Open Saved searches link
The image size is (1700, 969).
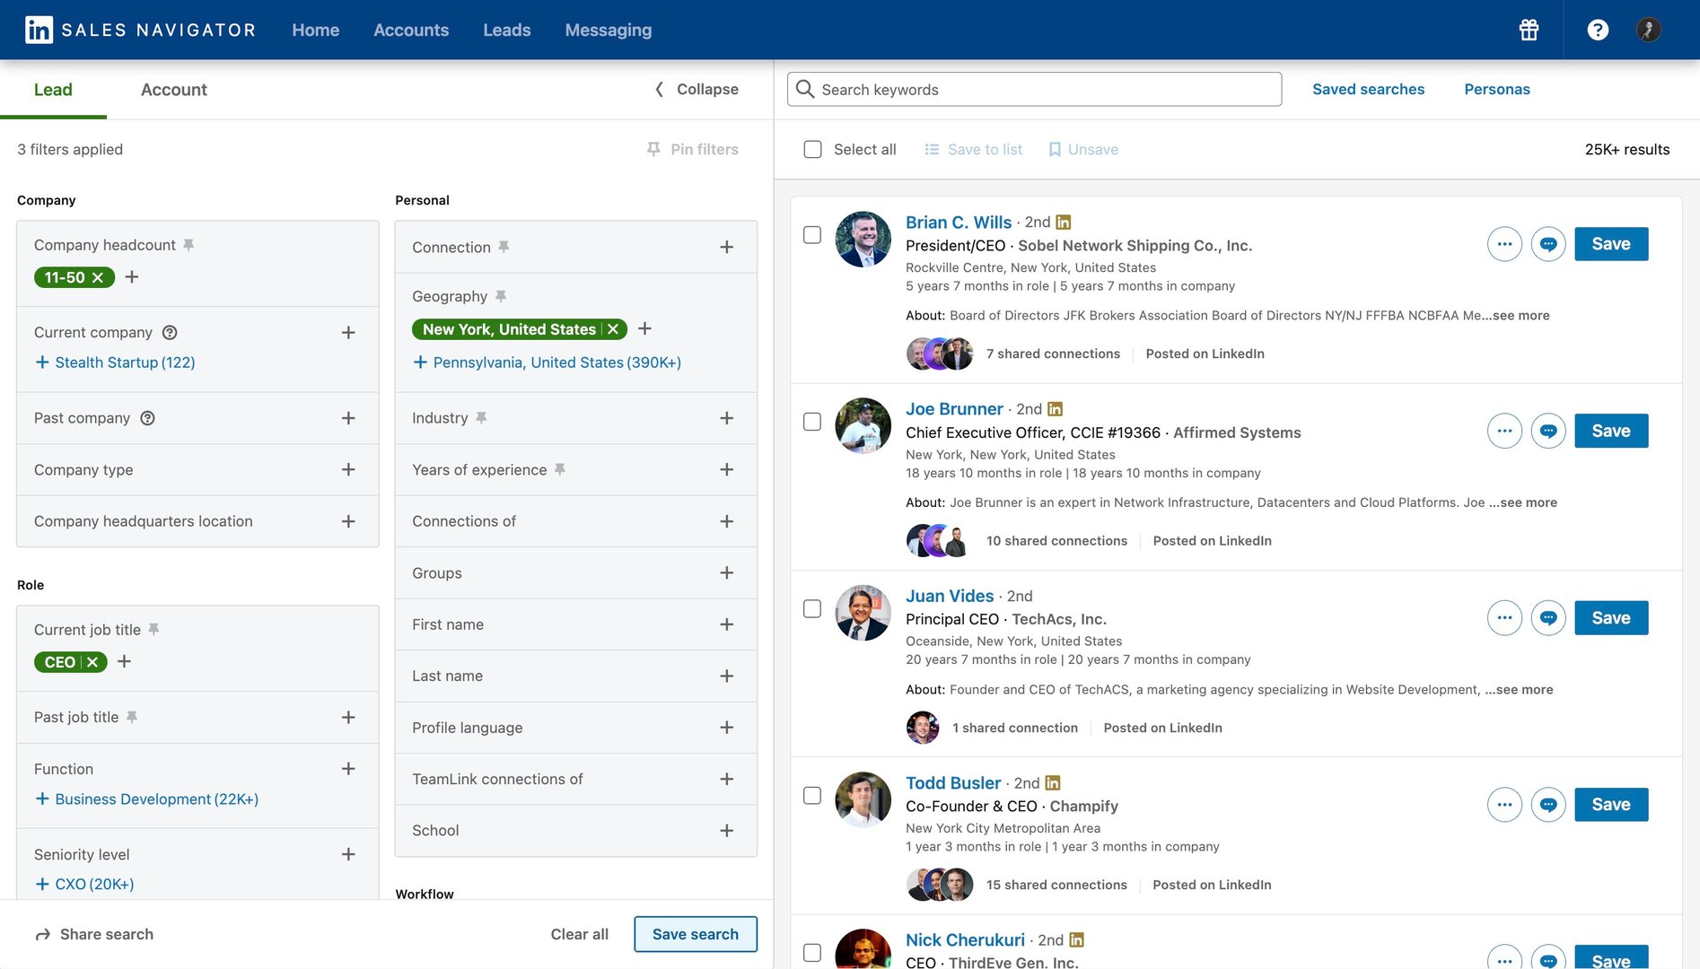coord(1368,90)
